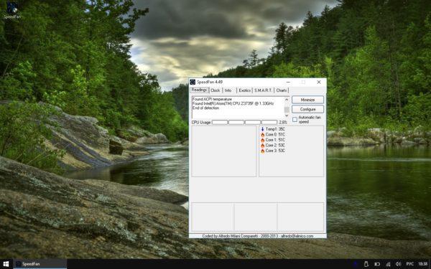The width and height of the screenshot is (431, 269).
Task: Switch to the Readings tab
Action: coord(199,90)
